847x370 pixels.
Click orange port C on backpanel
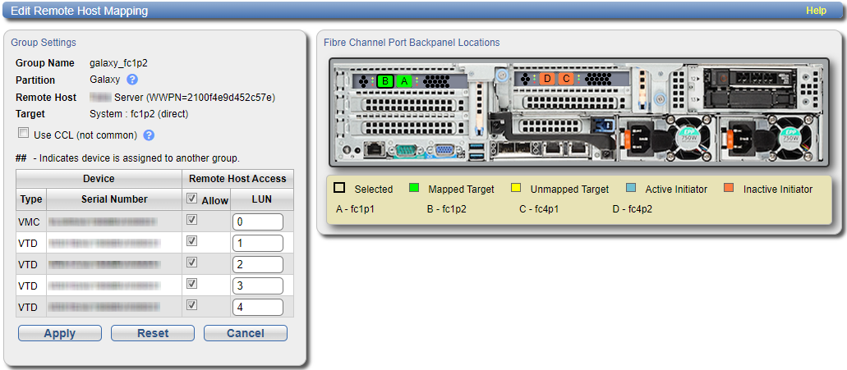point(565,79)
